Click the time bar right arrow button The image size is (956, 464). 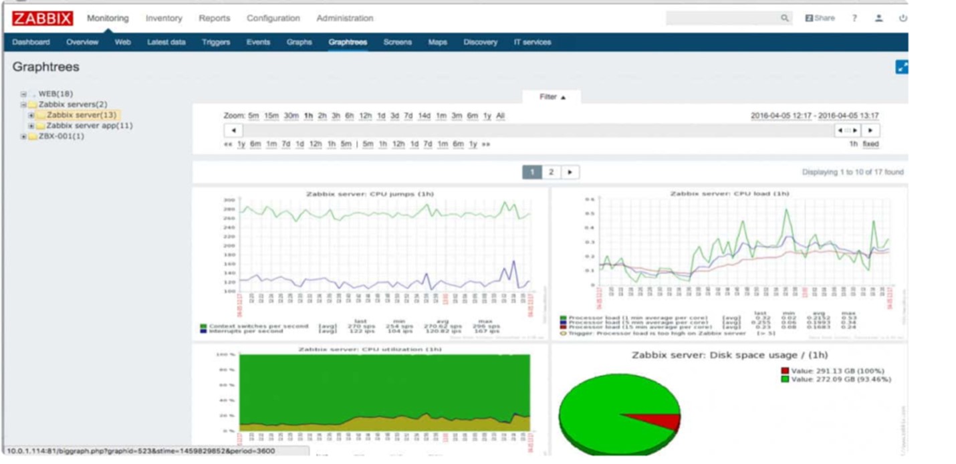point(870,130)
